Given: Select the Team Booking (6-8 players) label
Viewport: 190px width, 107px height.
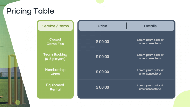Looking at the screenshot, I should click(55, 57).
